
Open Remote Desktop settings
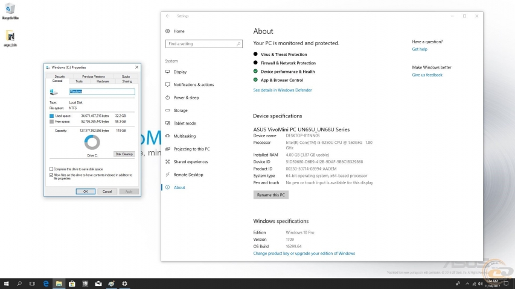188,175
